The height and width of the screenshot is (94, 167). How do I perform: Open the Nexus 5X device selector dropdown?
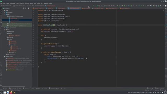(x=110, y=6)
